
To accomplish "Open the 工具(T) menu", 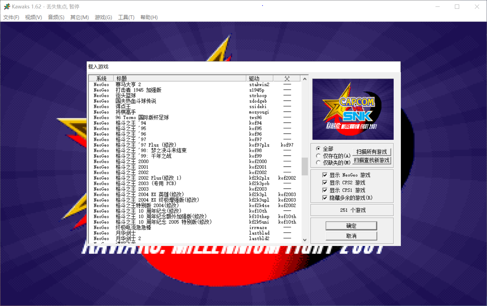I will click(x=126, y=17).
